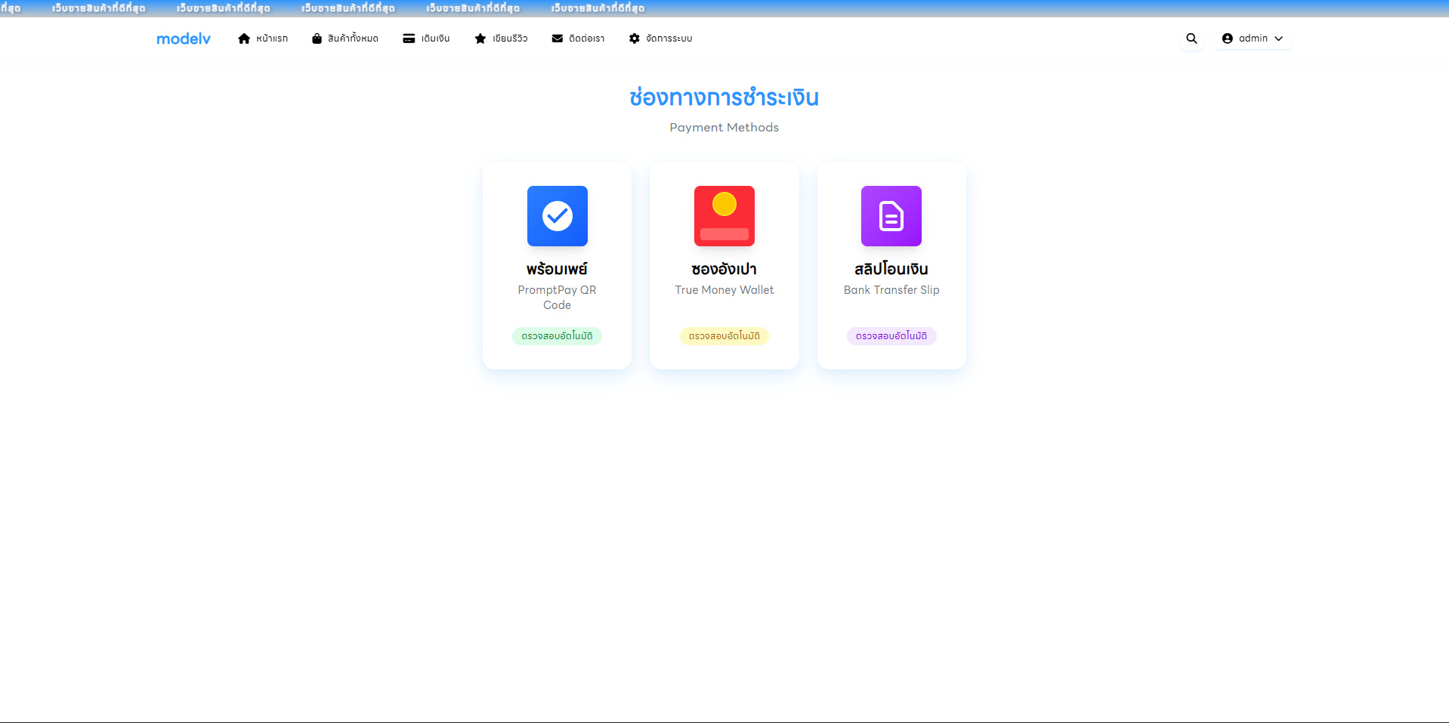Click the home icon in navbar
The width and height of the screenshot is (1449, 723).
click(x=244, y=39)
